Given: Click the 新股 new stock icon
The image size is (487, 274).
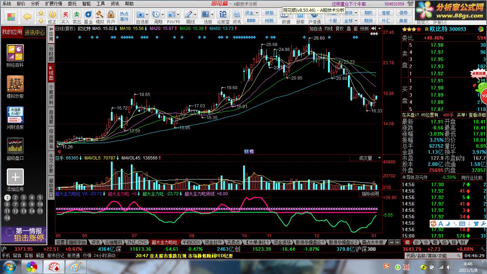Looking at the screenshot, I should (300, 17).
